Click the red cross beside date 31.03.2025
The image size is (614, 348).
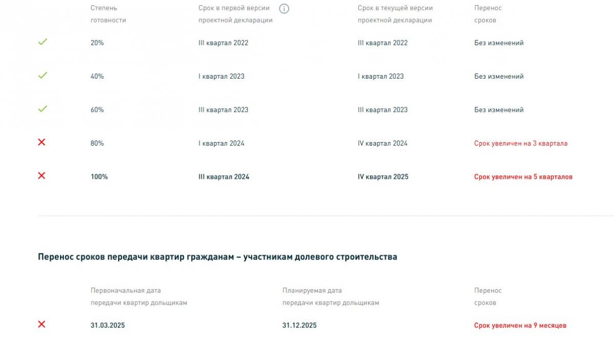pos(42,324)
